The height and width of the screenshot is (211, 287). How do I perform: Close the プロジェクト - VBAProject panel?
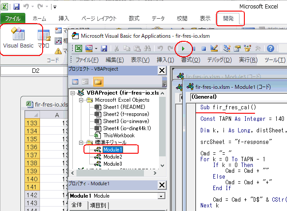pyautogui.click(x=162, y=71)
